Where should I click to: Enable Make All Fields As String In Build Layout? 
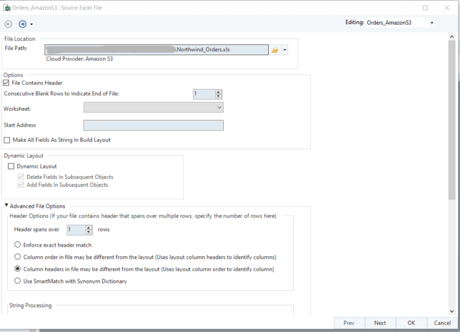pos(7,140)
